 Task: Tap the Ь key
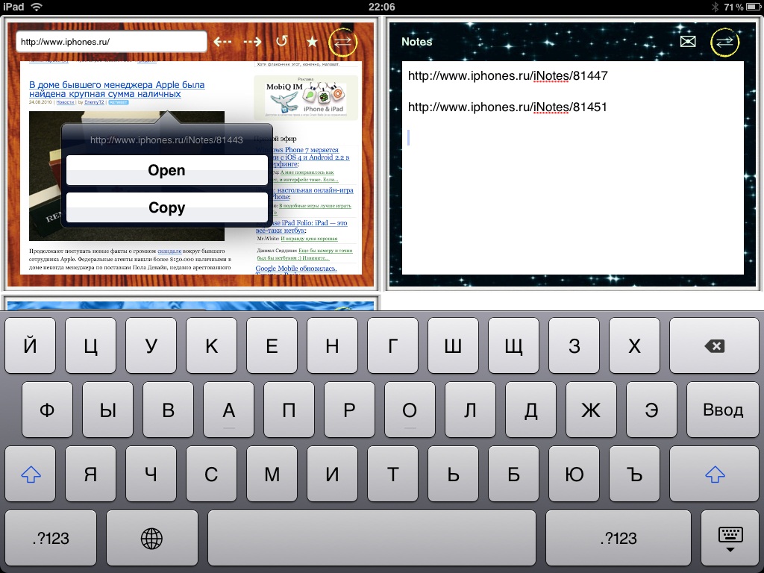point(453,474)
